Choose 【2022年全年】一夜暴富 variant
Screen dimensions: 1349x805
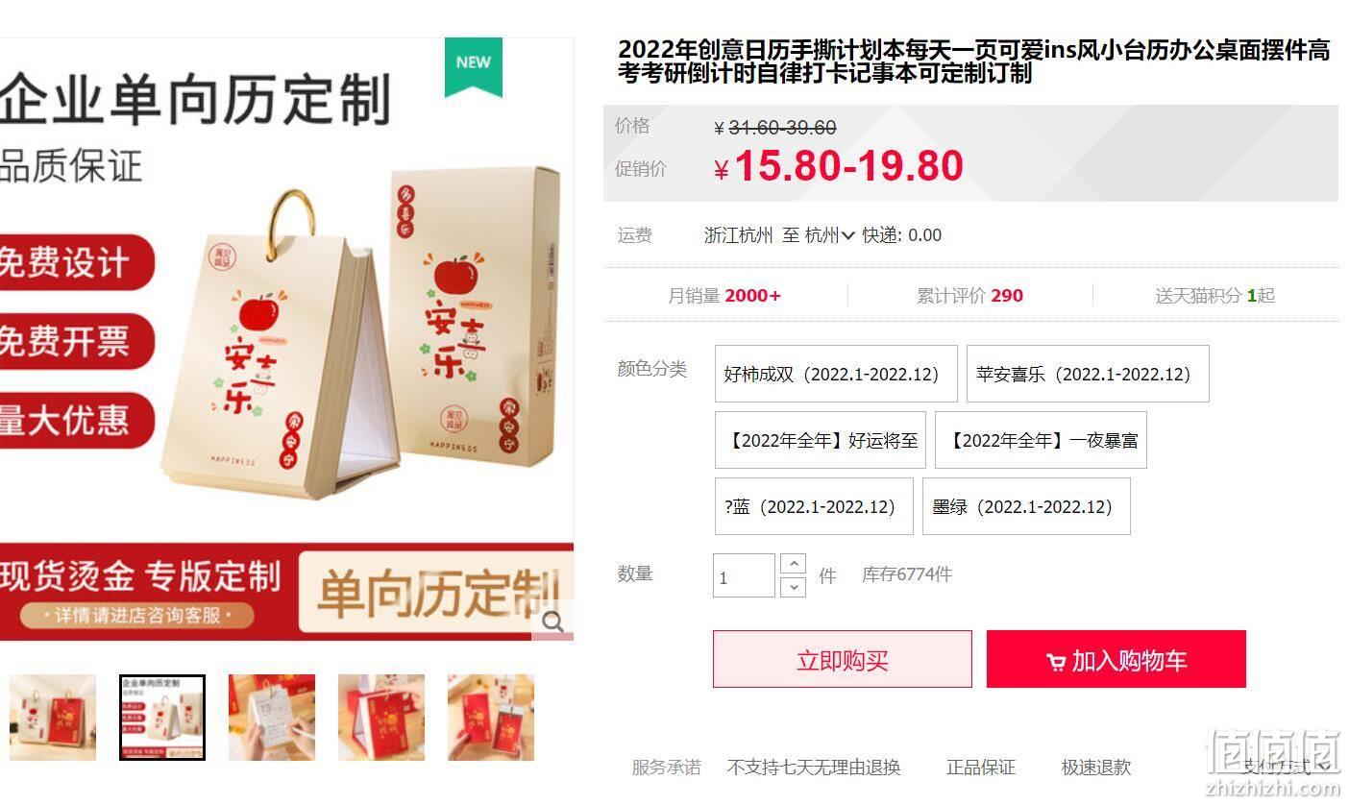click(1041, 440)
